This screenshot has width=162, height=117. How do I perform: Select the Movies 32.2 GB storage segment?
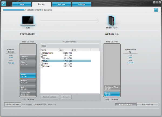(28, 82)
